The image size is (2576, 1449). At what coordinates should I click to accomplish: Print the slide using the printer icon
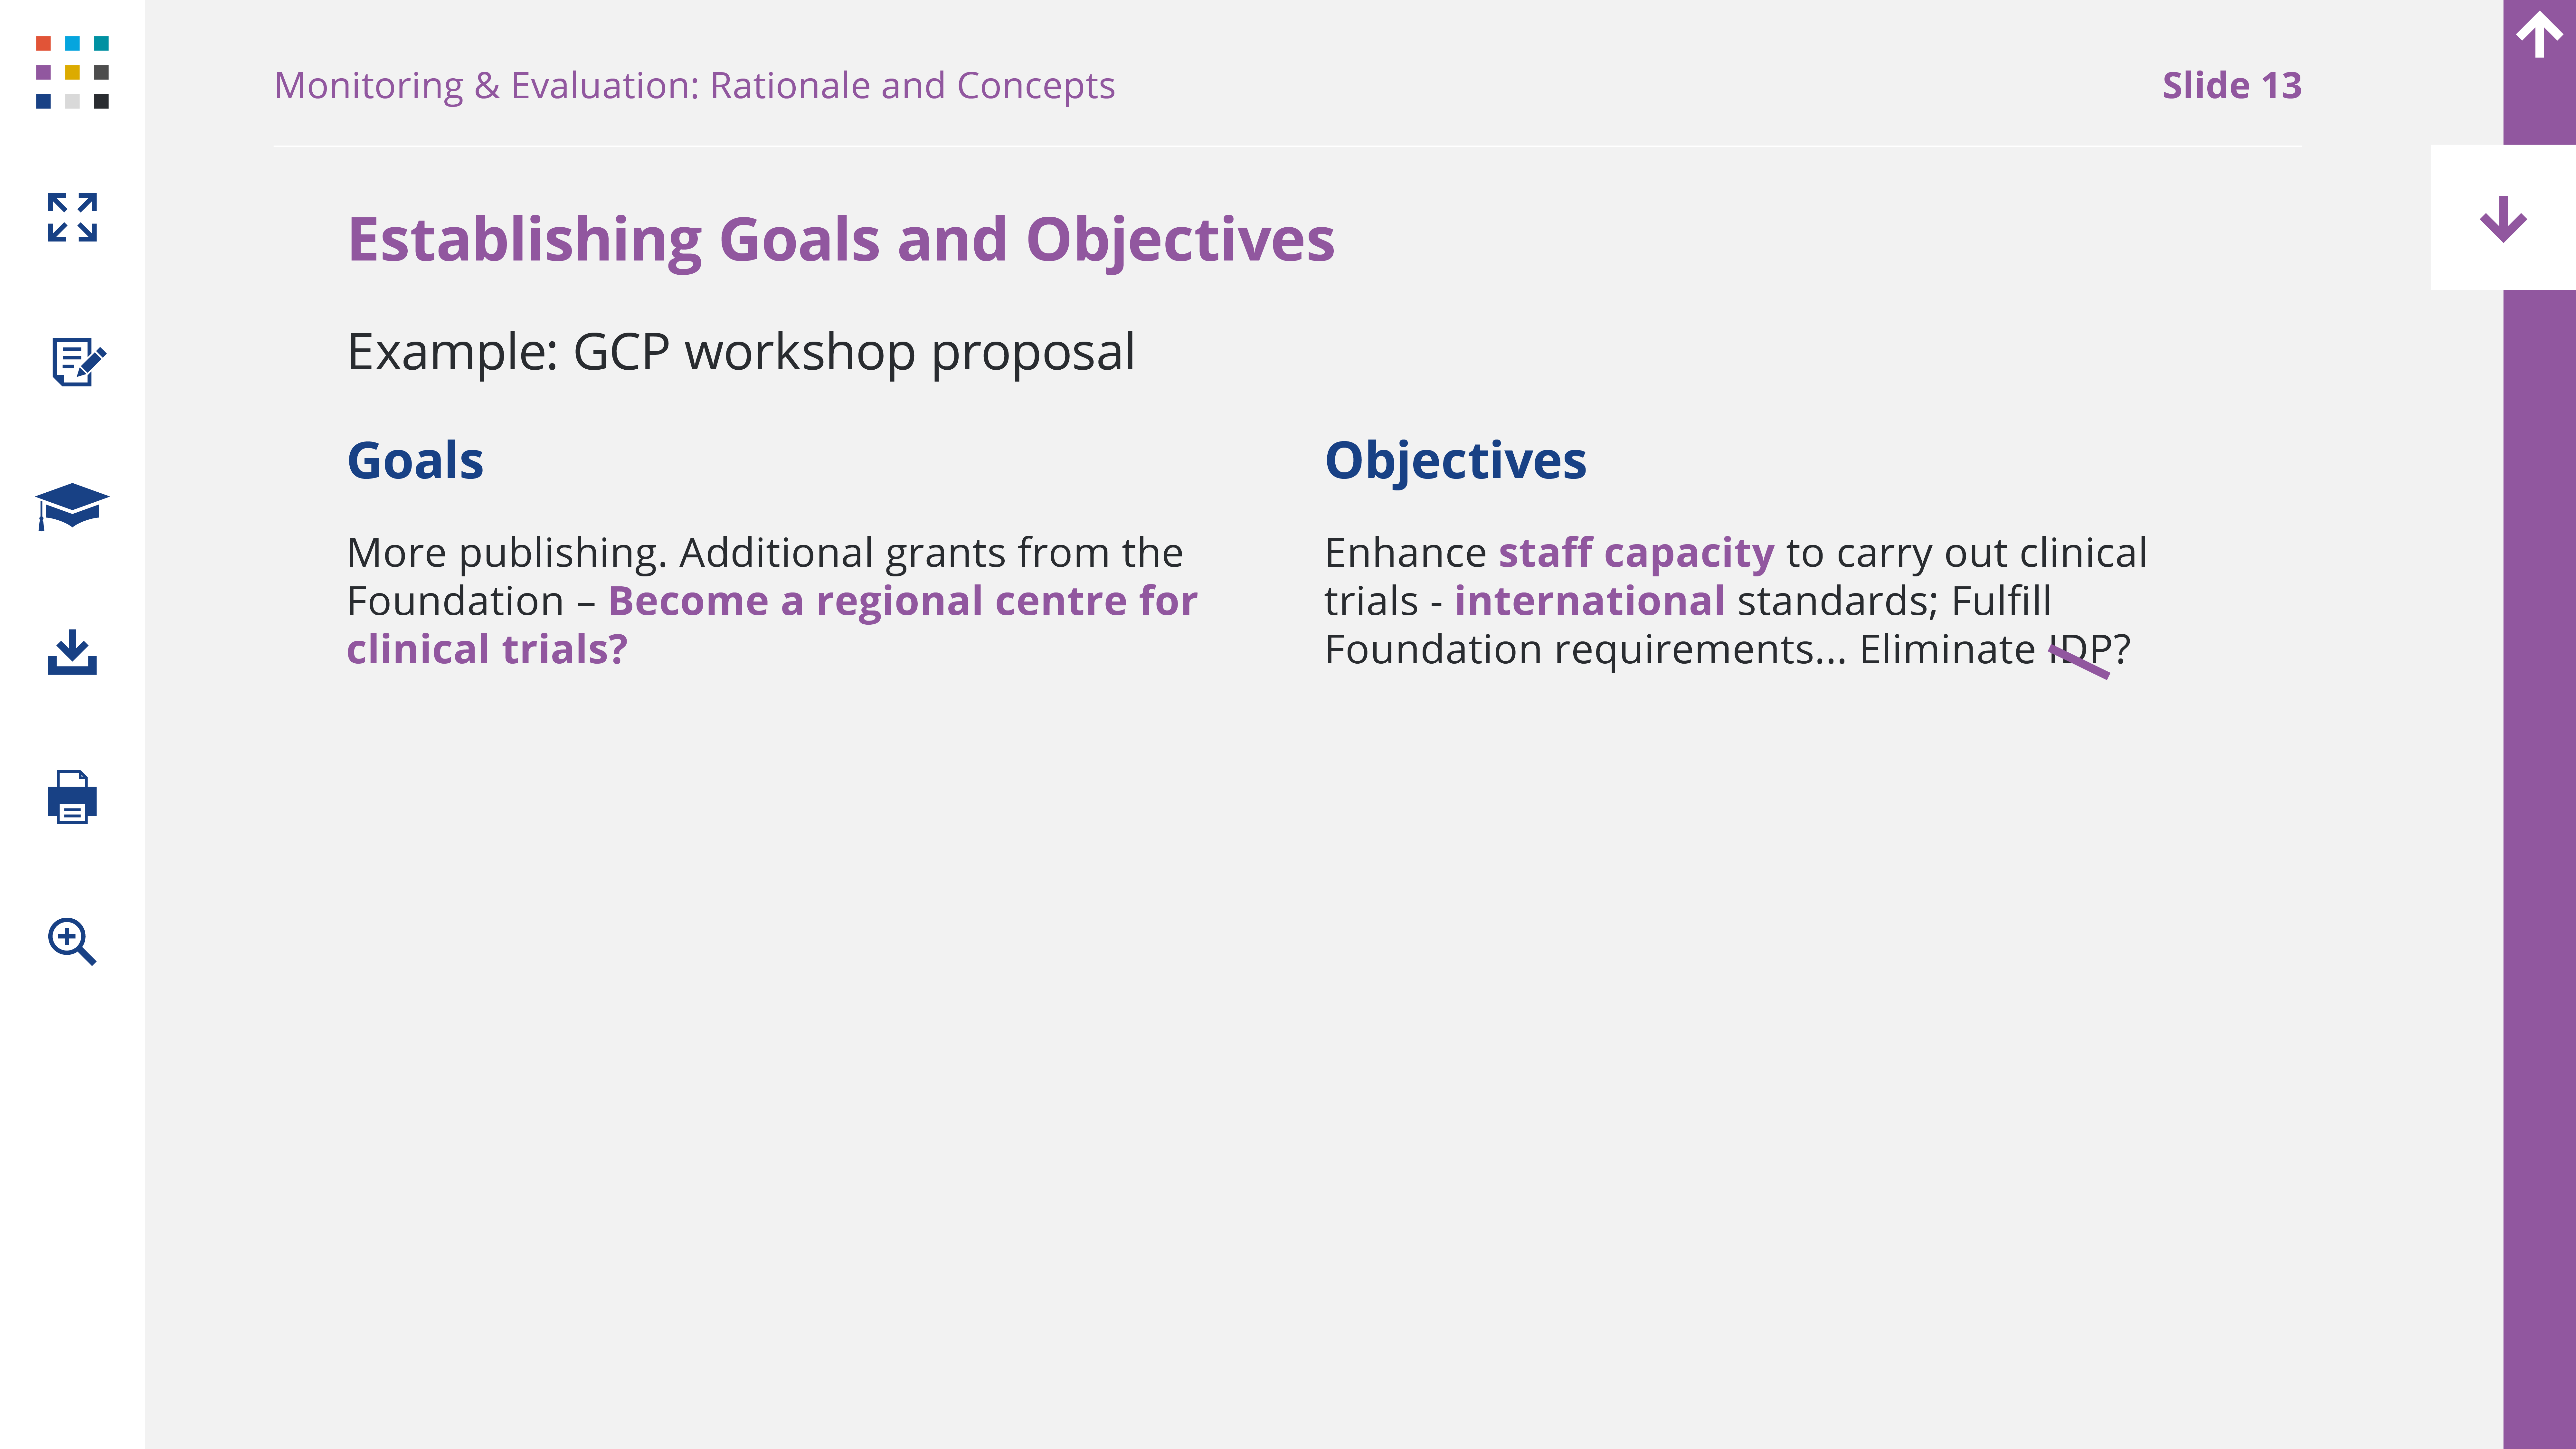[x=72, y=797]
